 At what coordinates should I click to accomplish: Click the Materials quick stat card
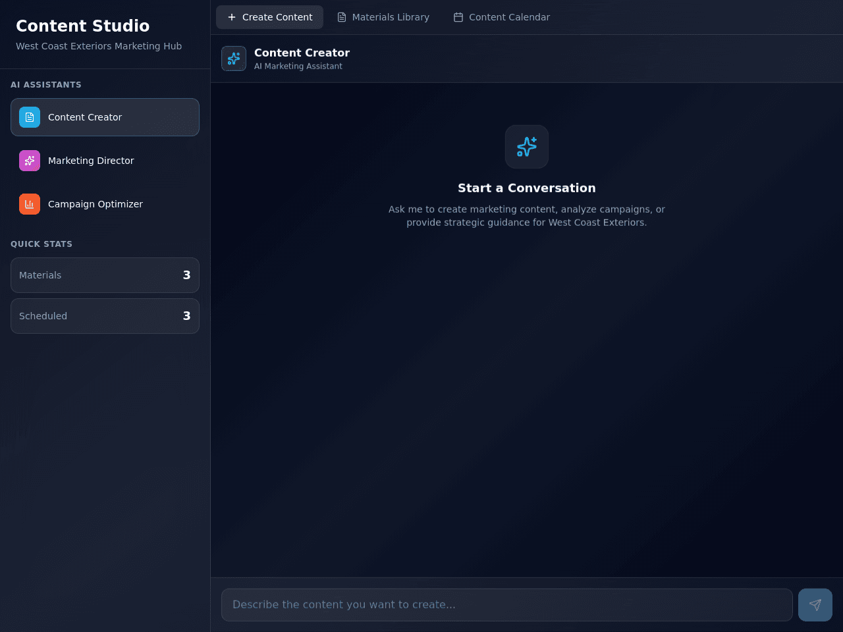coord(105,275)
